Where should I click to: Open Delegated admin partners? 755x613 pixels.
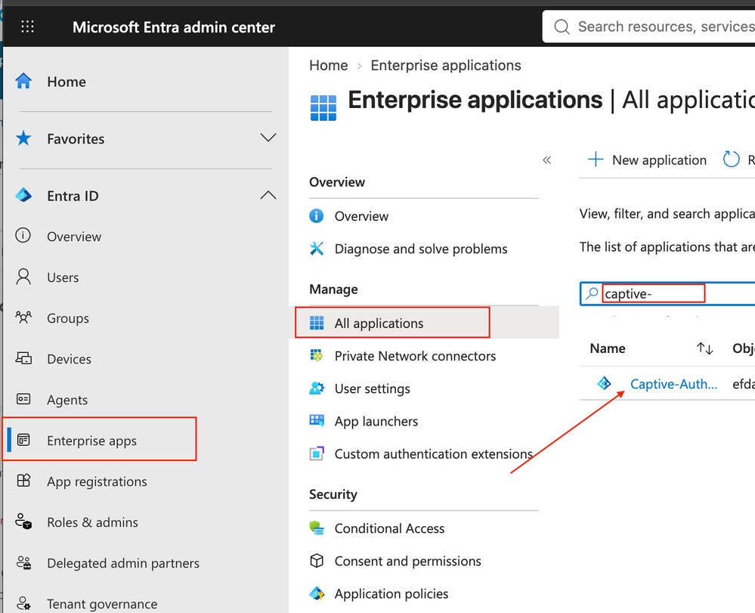tap(122, 563)
